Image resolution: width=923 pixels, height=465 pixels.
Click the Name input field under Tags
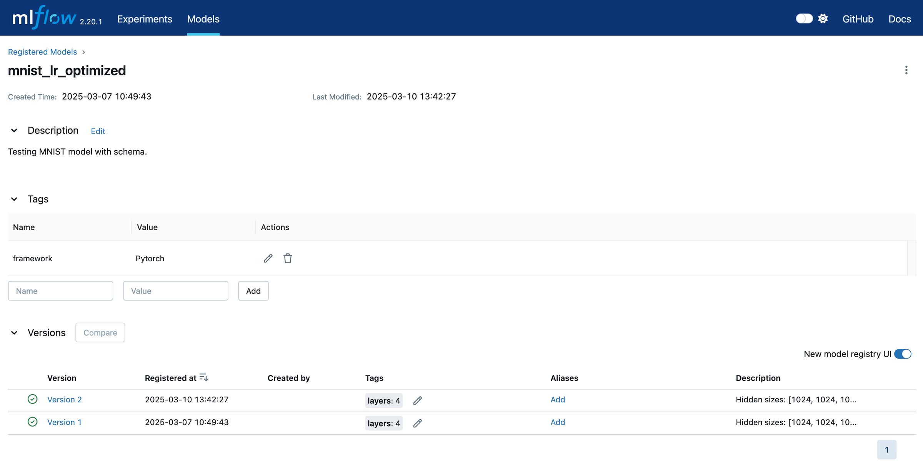(x=60, y=291)
